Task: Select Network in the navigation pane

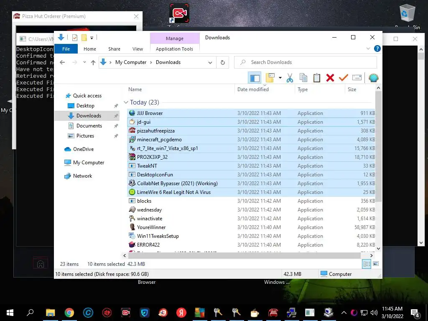Action: [82, 176]
